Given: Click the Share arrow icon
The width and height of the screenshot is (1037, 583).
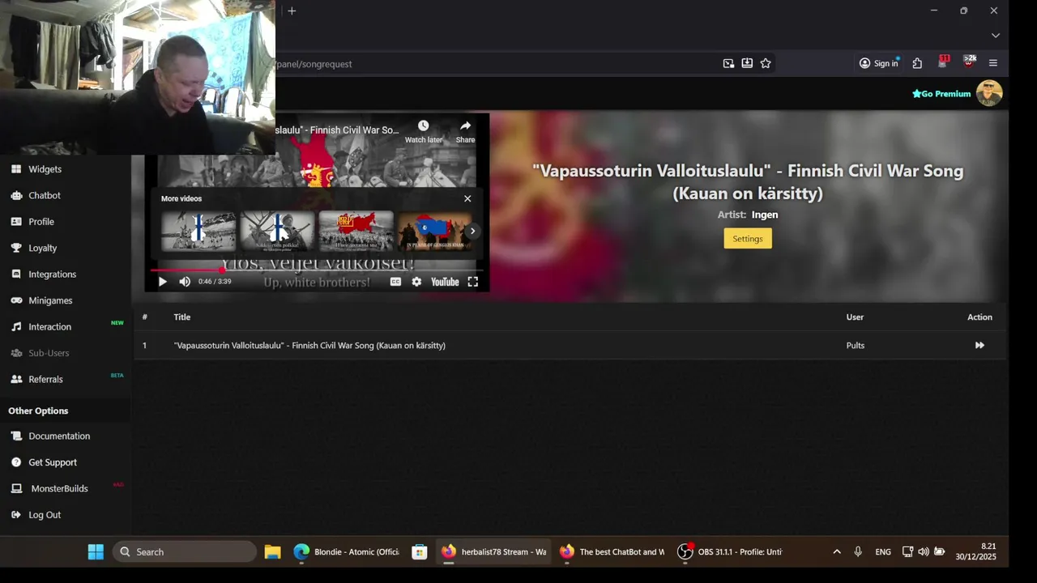Looking at the screenshot, I should pos(465,126).
